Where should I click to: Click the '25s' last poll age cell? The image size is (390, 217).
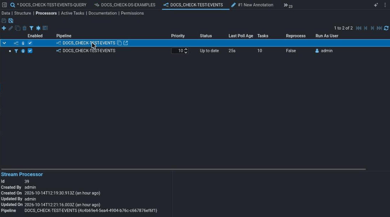tap(232, 51)
